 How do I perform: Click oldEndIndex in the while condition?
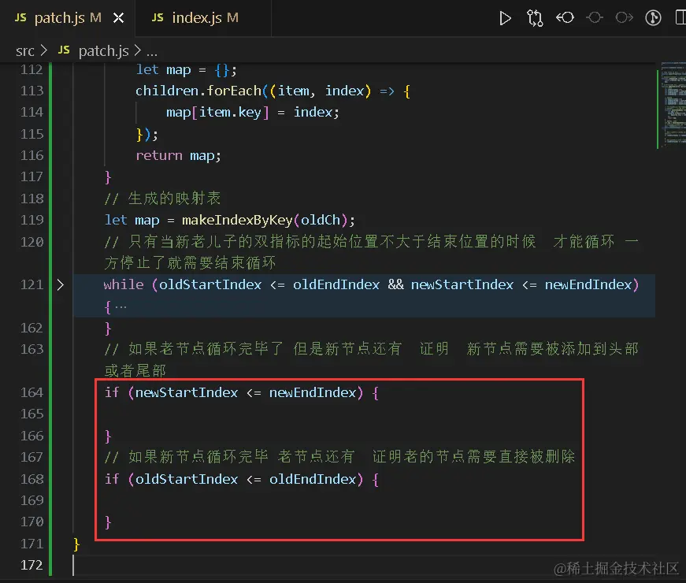336,285
